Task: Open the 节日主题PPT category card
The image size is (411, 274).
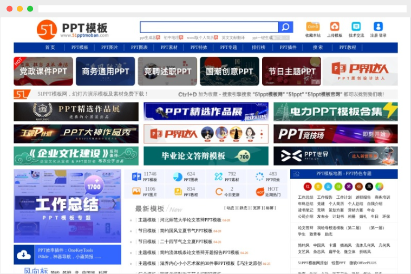Action: pos(291,71)
